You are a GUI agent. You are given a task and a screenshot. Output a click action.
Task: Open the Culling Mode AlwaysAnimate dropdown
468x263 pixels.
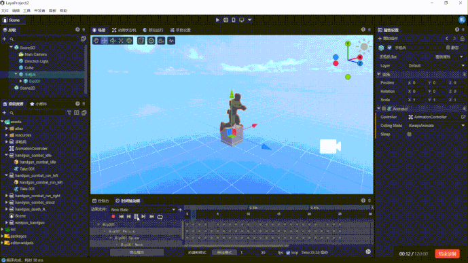pyautogui.click(x=436, y=126)
